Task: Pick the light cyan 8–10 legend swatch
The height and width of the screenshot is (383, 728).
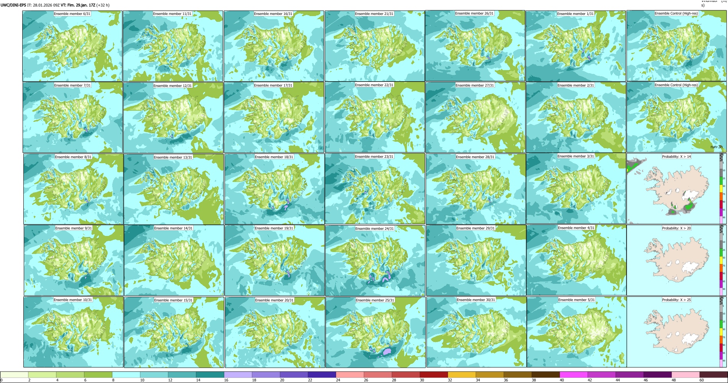Action: [126, 375]
